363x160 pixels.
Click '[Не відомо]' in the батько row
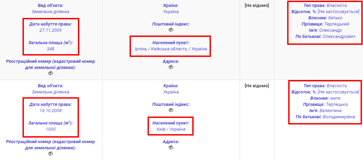point(257,5)
